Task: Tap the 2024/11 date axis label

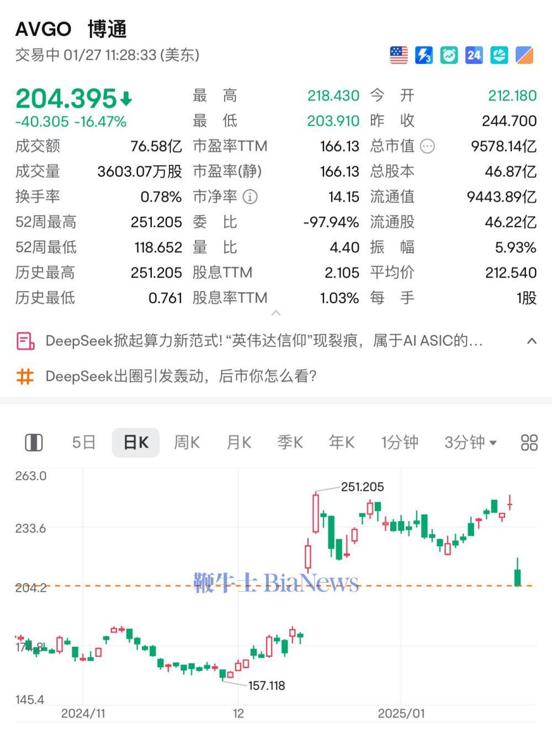Action: click(x=83, y=714)
